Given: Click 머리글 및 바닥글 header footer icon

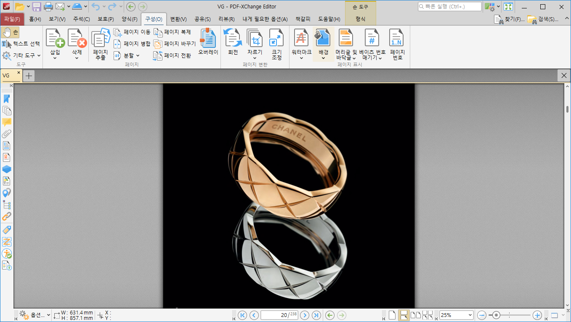Looking at the screenshot, I should click(346, 38).
